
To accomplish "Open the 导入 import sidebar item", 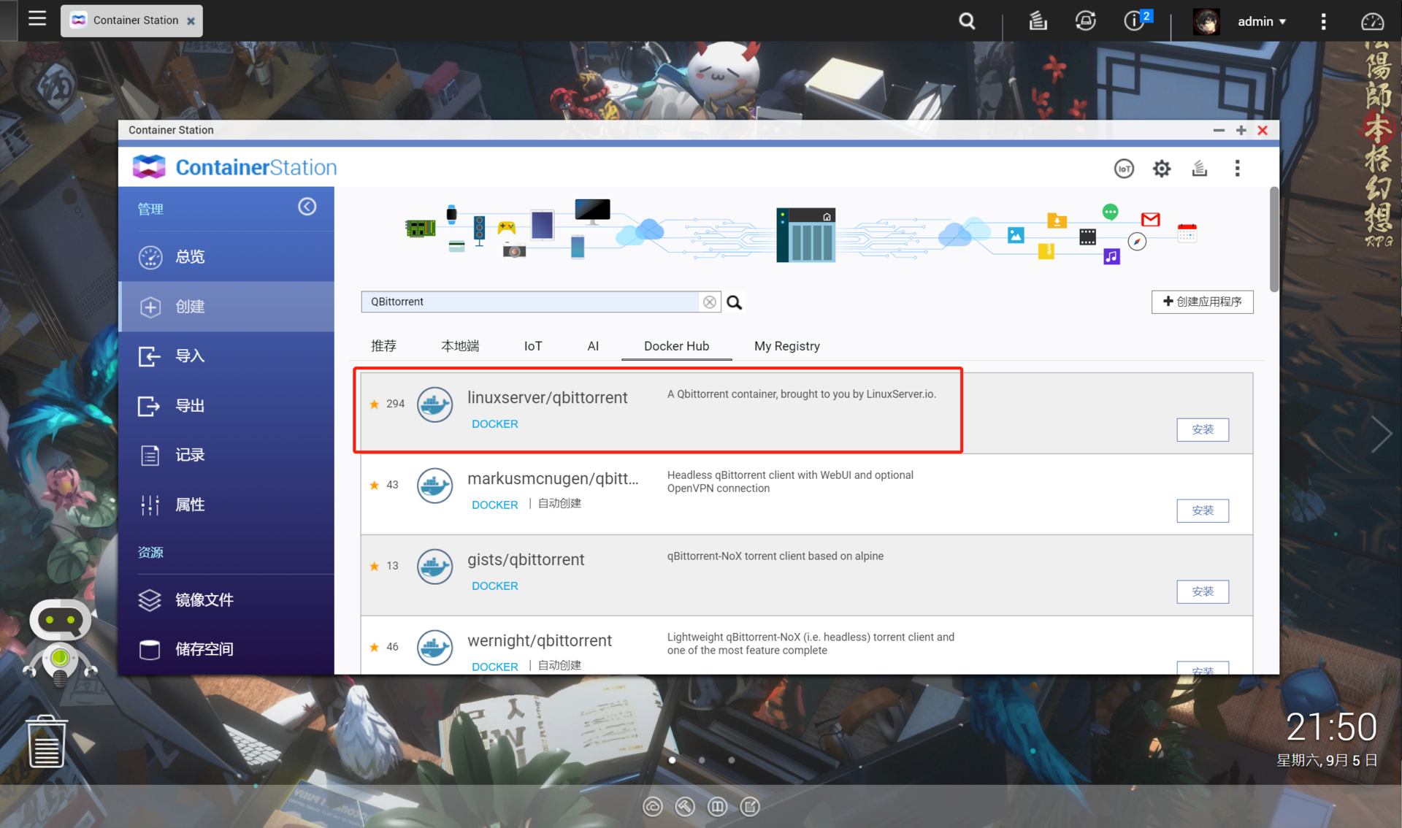I will point(190,356).
